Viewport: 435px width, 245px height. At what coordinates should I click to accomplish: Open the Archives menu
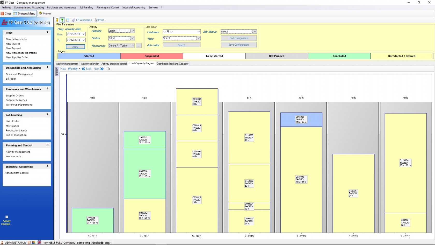(6, 8)
